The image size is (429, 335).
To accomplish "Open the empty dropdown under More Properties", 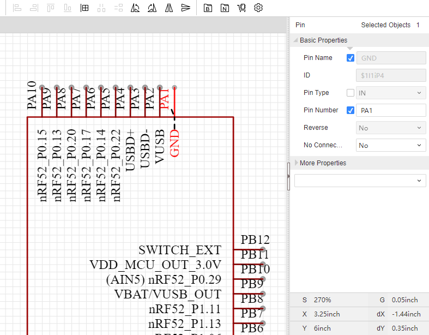I will click(x=360, y=181).
